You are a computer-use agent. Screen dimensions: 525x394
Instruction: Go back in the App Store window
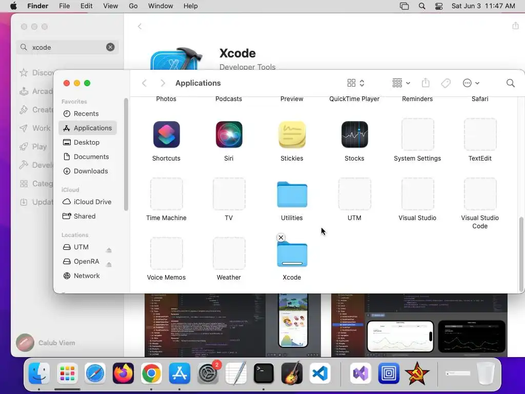(139, 27)
